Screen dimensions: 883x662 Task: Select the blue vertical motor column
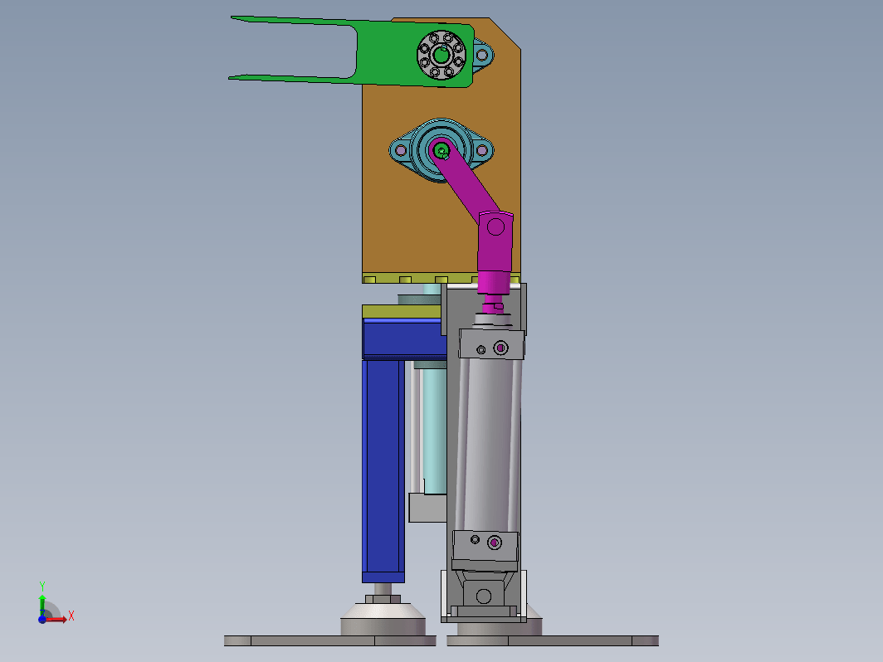pyautogui.click(x=383, y=472)
